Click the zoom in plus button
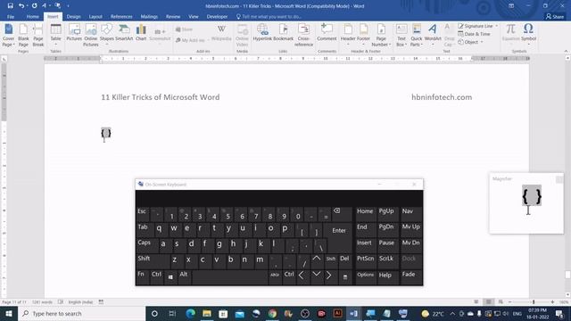The width and height of the screenshot is (571, 321). 552,302
